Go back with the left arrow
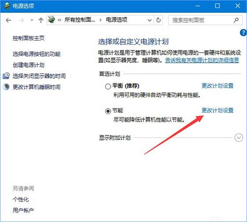247x222 pixels. tap(8, 20)
